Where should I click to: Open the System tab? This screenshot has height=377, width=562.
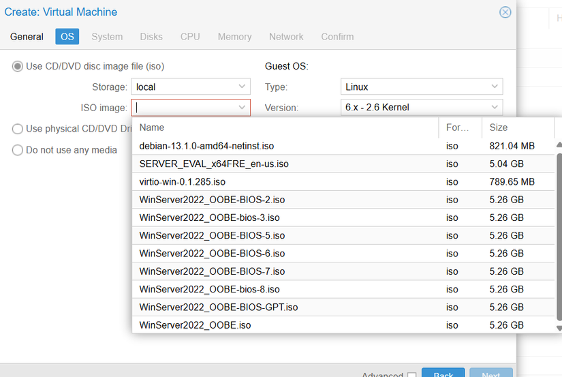pyautogui.click(x=107, y=37)
